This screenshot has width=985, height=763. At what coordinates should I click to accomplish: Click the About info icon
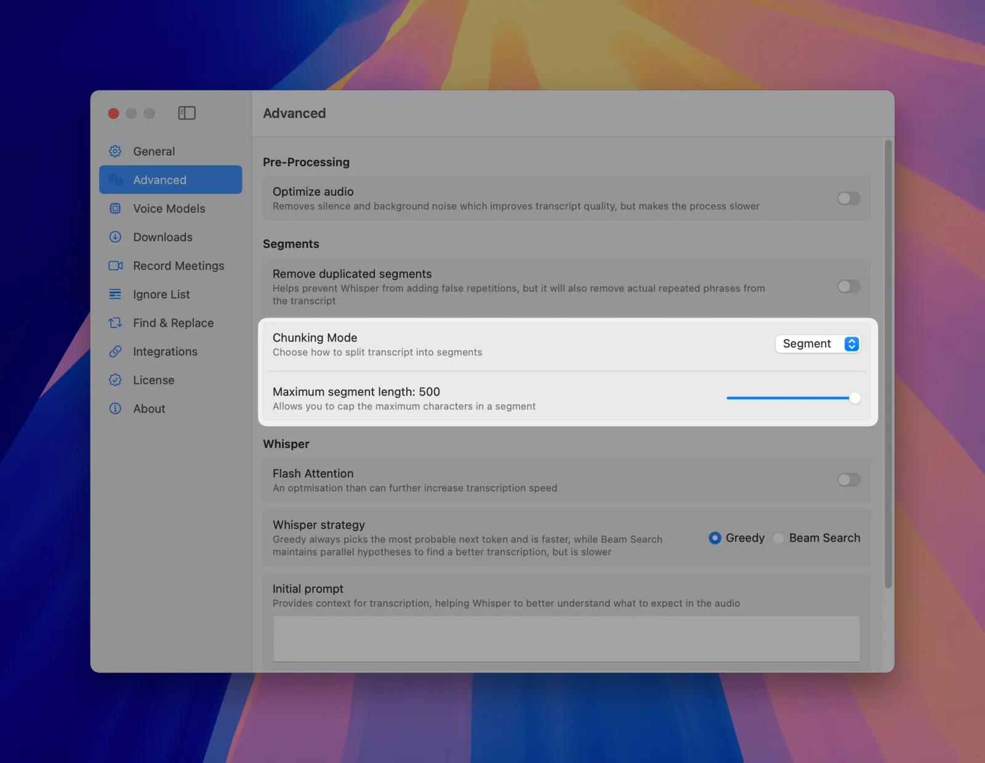click(x=115, y=409)
